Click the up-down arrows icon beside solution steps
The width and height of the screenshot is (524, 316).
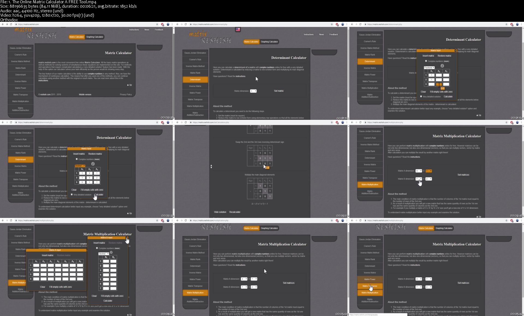click(211, 166)
